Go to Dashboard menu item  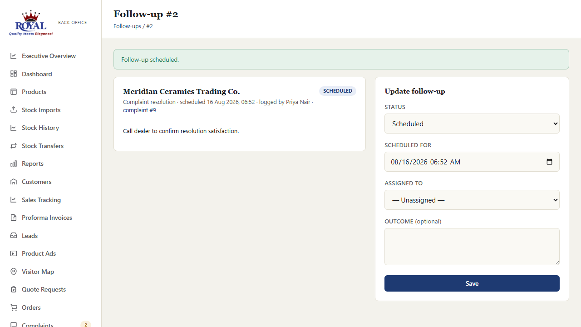point(50,74)
